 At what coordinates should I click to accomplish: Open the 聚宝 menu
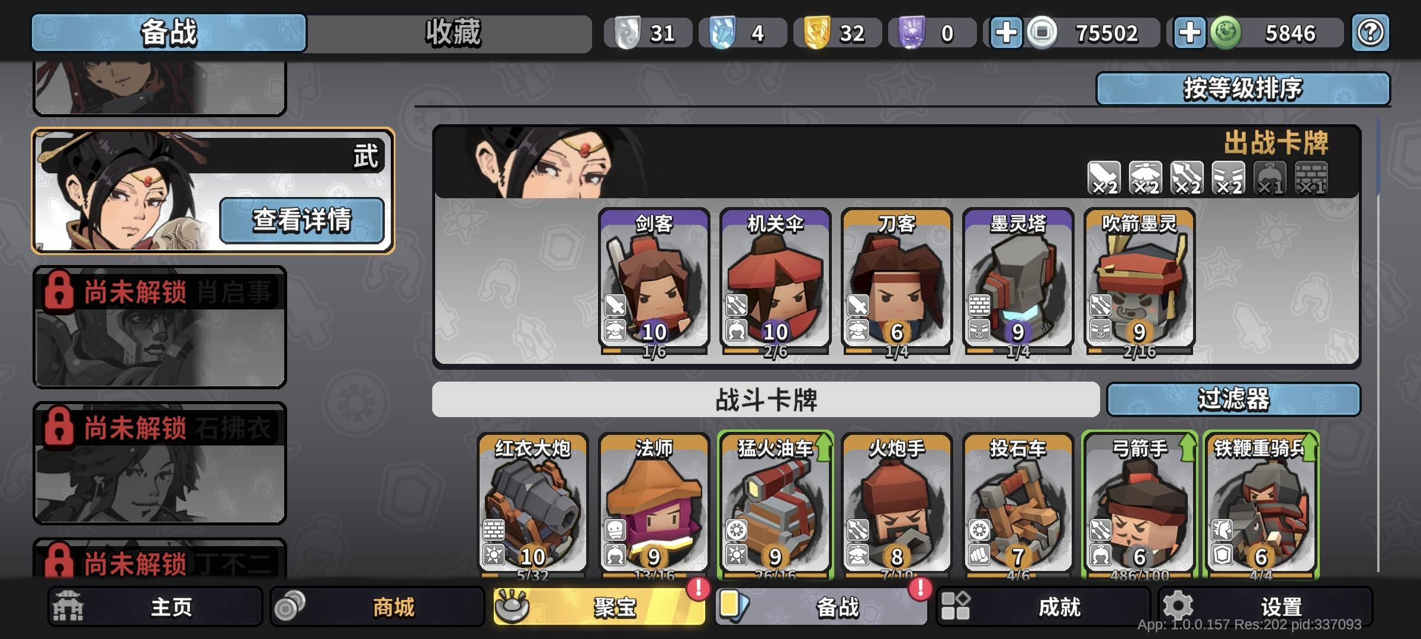coord(599,606)
